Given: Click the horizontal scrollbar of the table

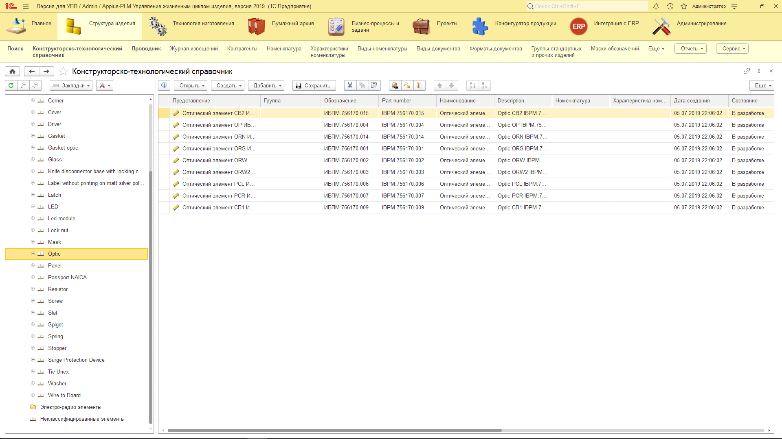Looking at the screenshot, I should click(334, 430).
